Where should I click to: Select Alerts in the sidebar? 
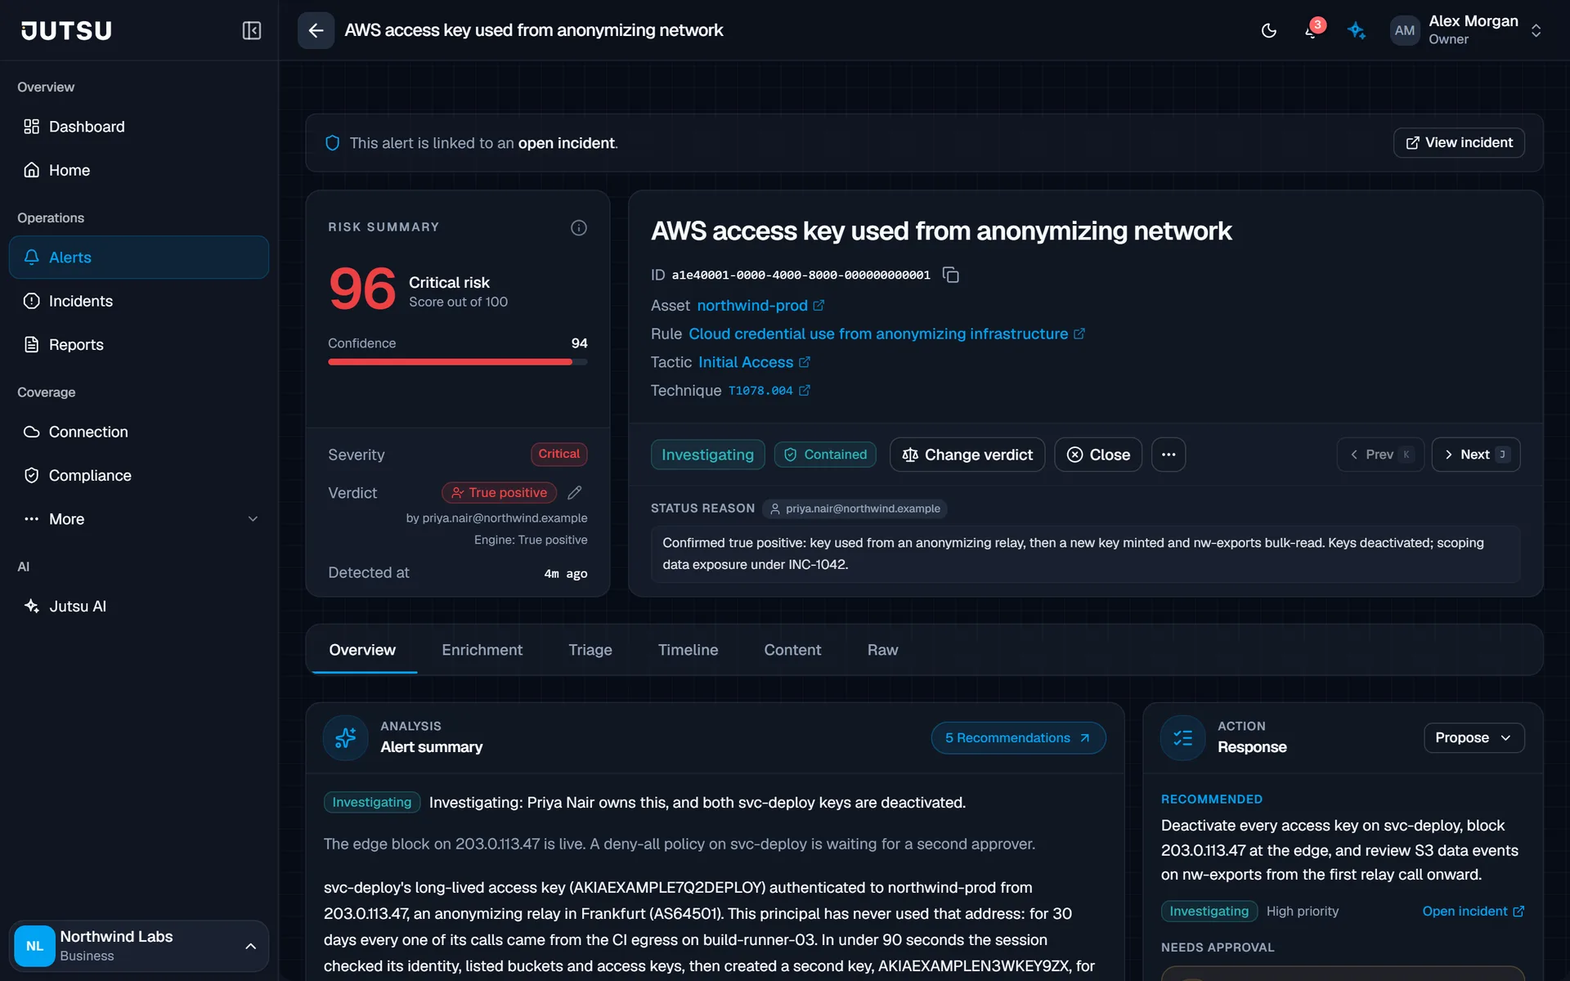coord(139,258)
